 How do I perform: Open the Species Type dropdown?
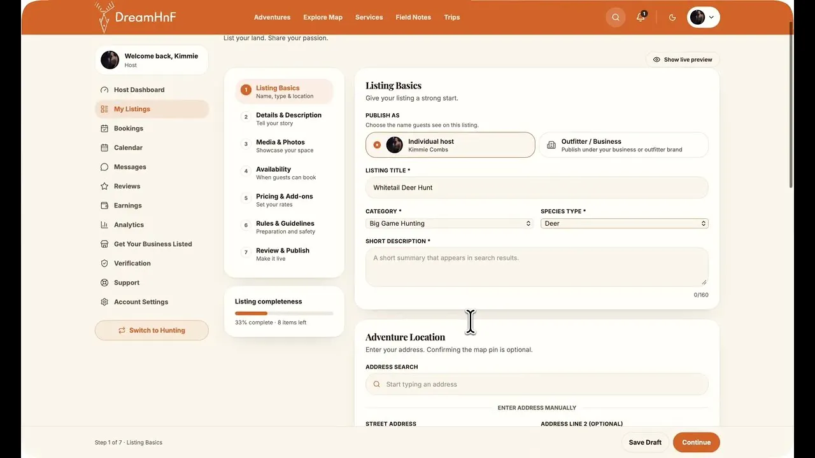(625, 223)
